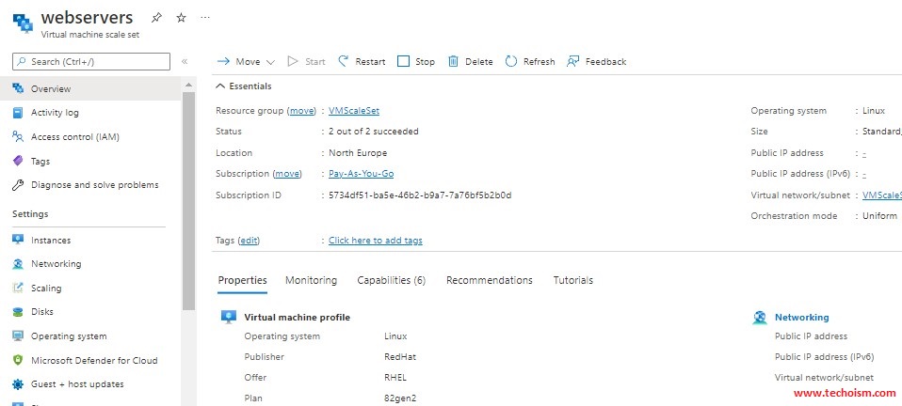Screen dimensions: 902x406
Task: Collapse the sidebar with double chevron
Action: coord(185,61)
